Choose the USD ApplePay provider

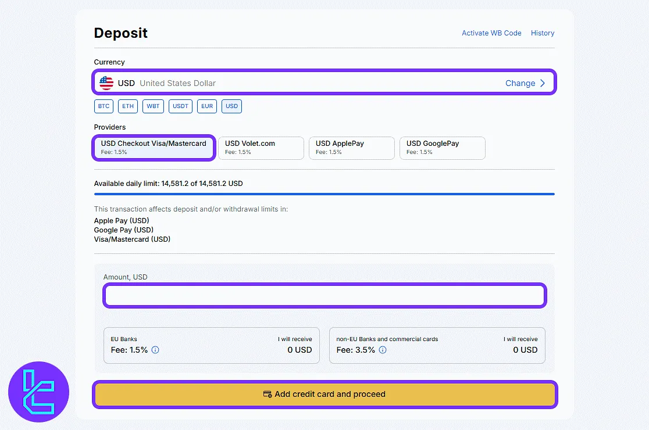coord(352,148)
